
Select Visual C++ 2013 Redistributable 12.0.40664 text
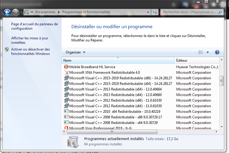pyautogui.click(x=115, y=89)
